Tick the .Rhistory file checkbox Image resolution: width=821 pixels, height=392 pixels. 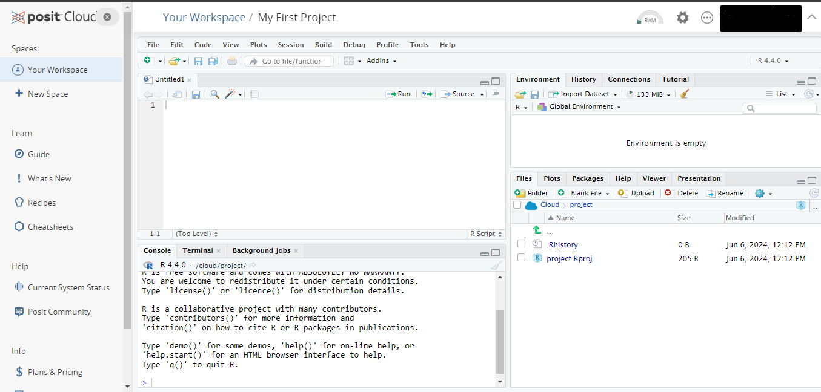coord(521,244)
